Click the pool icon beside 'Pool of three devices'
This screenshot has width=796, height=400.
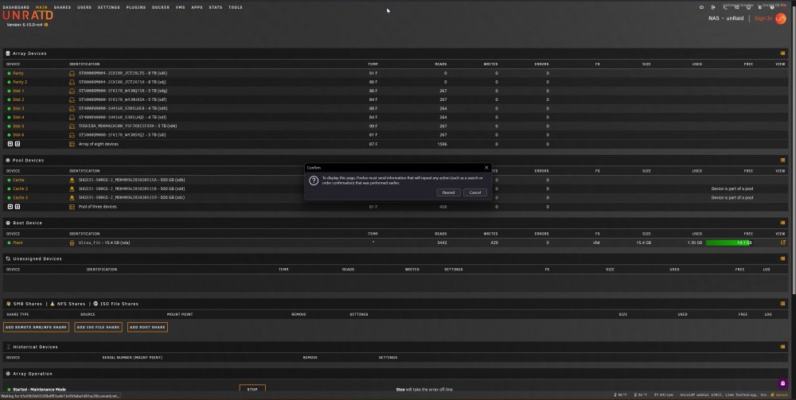72,207
